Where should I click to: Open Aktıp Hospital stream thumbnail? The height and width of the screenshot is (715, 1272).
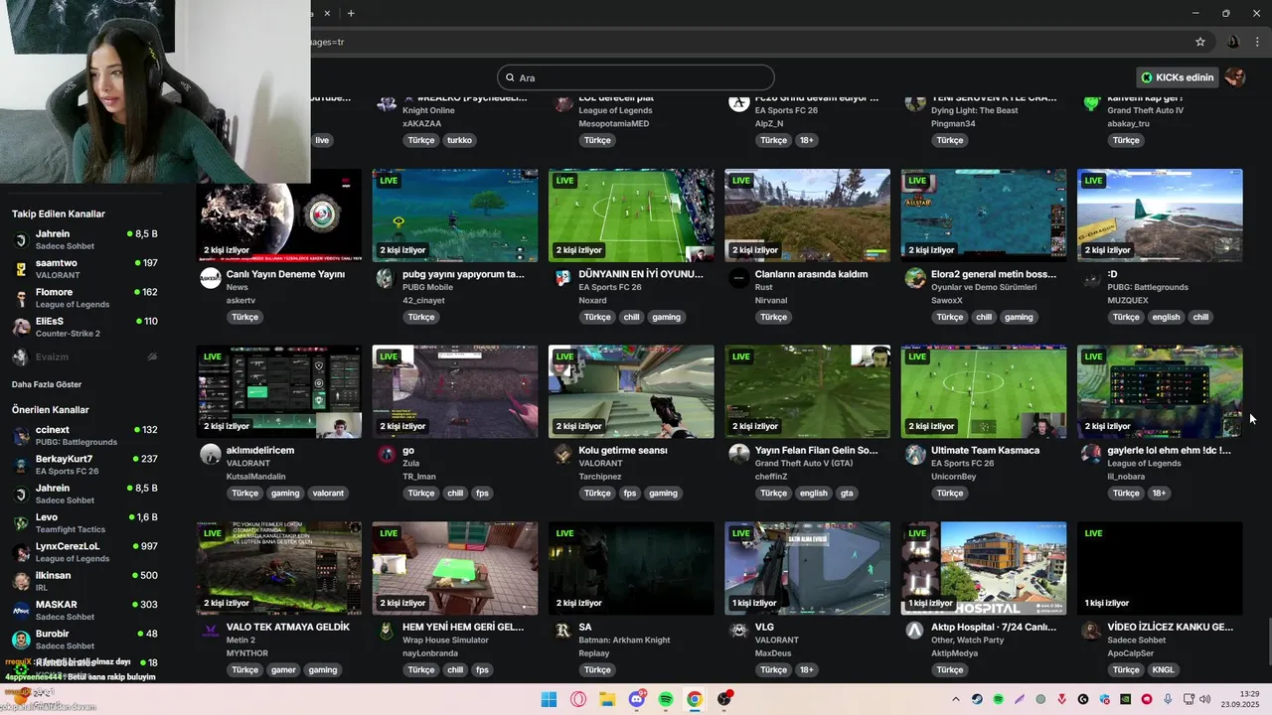coord(984,568)
